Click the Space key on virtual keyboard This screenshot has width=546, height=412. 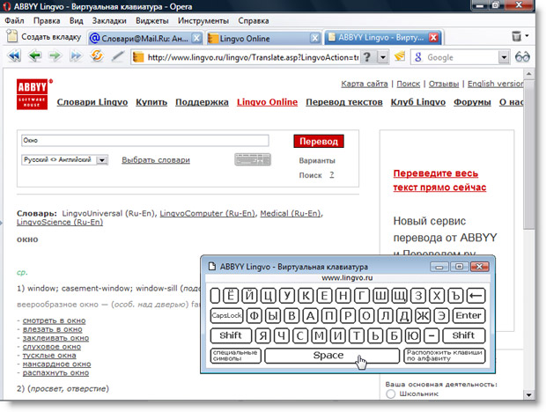tap(332, 356)
